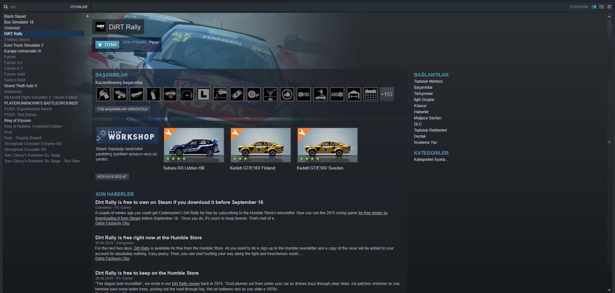Open the Mağaza Sayfası link
This screenshot has height=293, width=615.
427,118
